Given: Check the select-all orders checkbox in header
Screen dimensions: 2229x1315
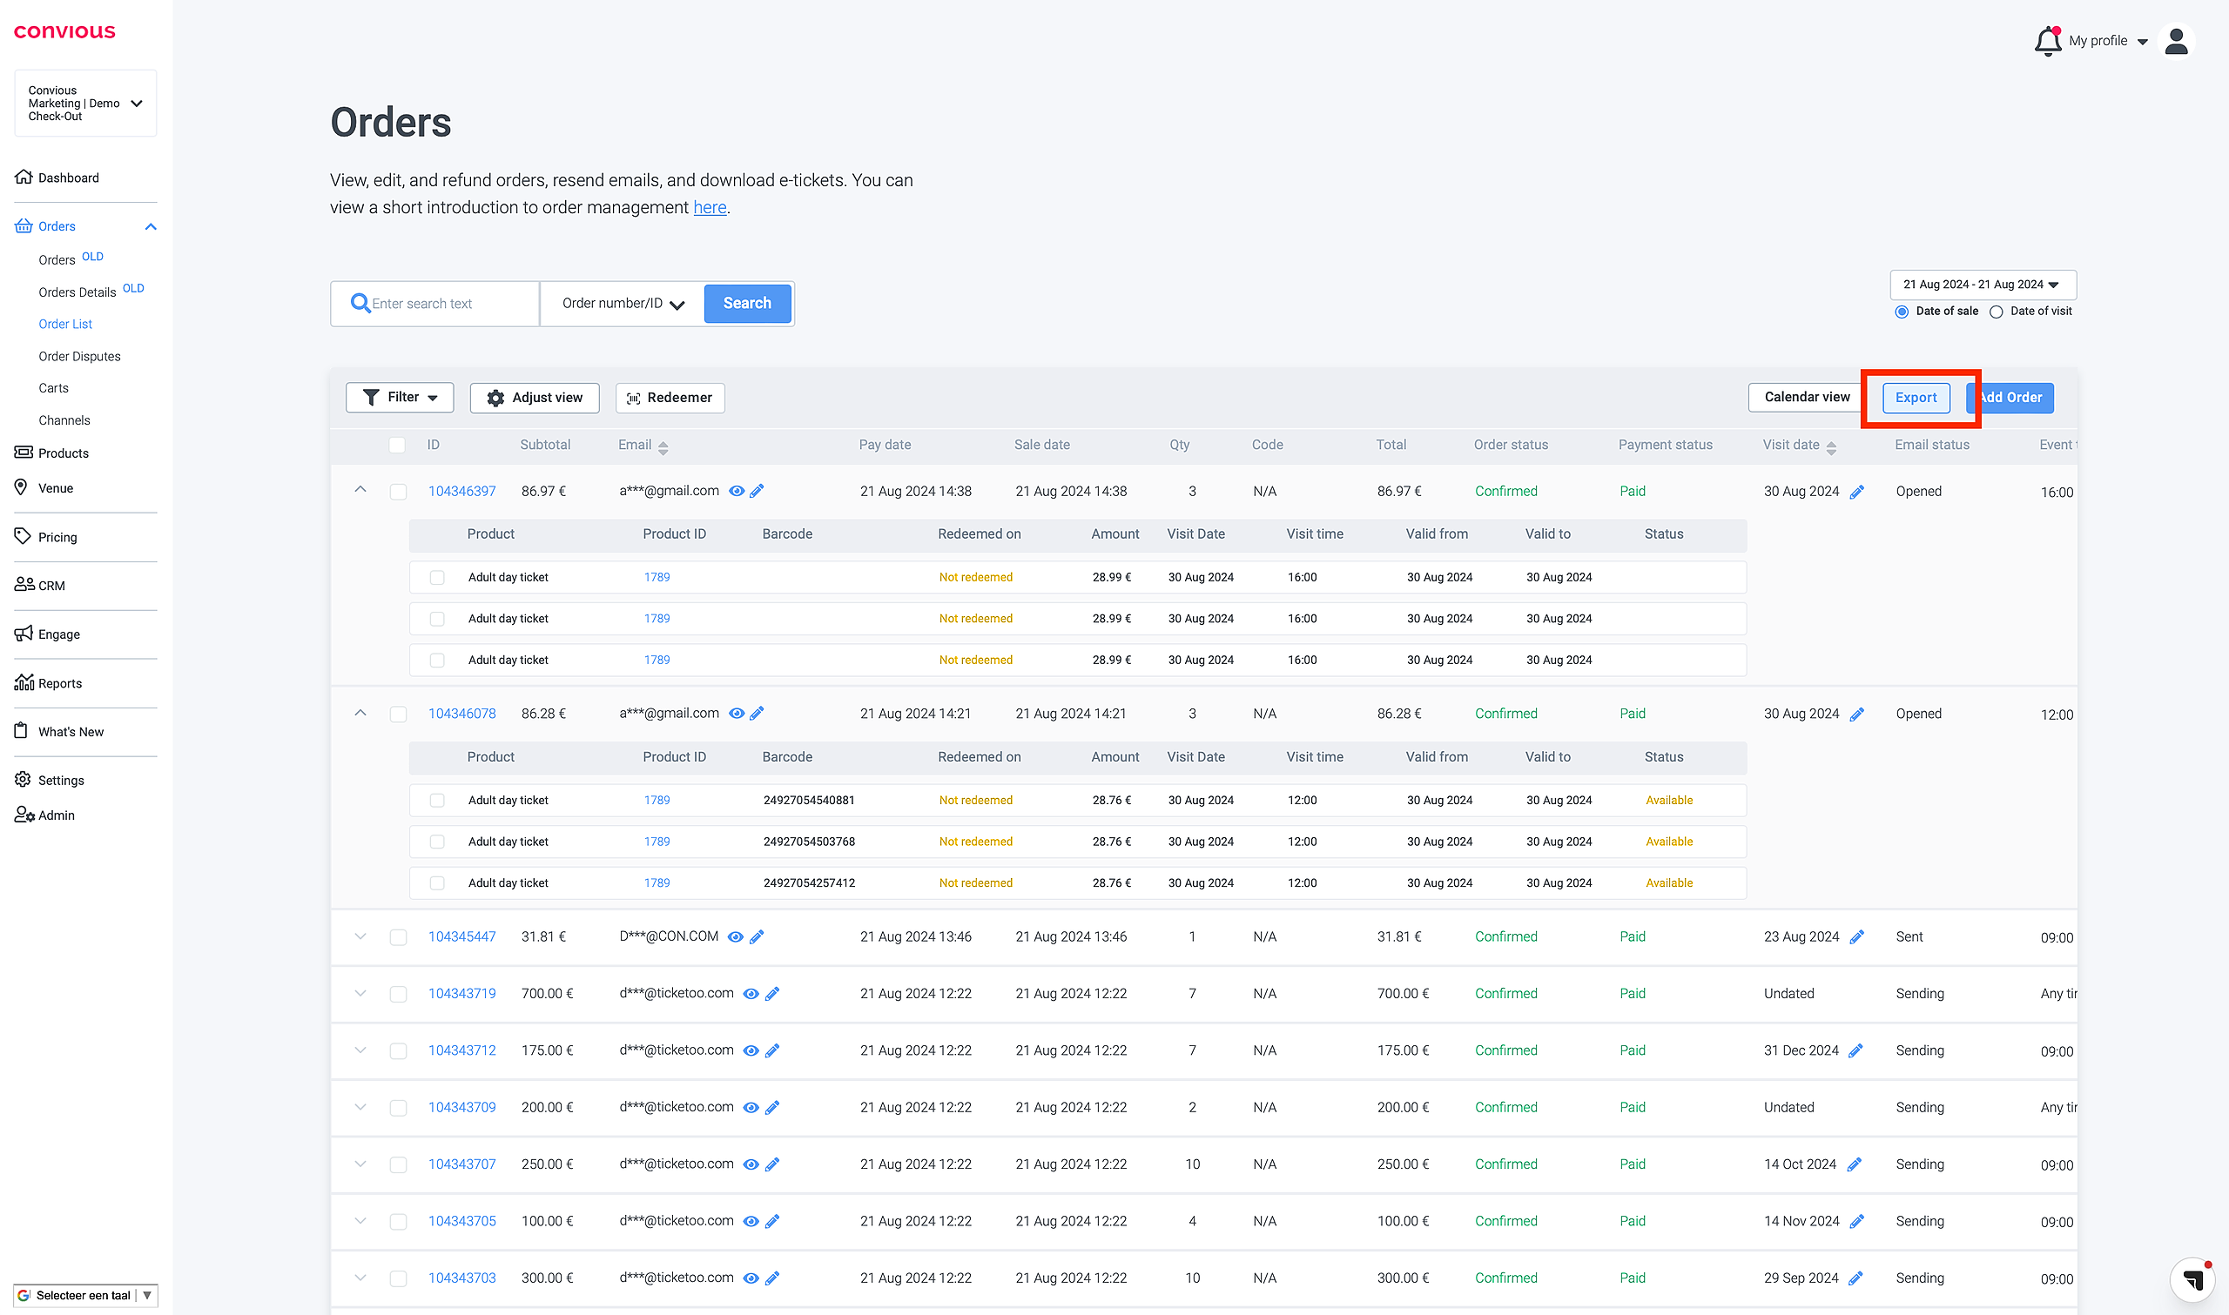Looking at the screenshot, I should (397, 445).
